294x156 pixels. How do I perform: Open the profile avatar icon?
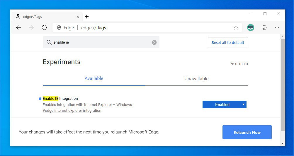click(x=250, y=28)
